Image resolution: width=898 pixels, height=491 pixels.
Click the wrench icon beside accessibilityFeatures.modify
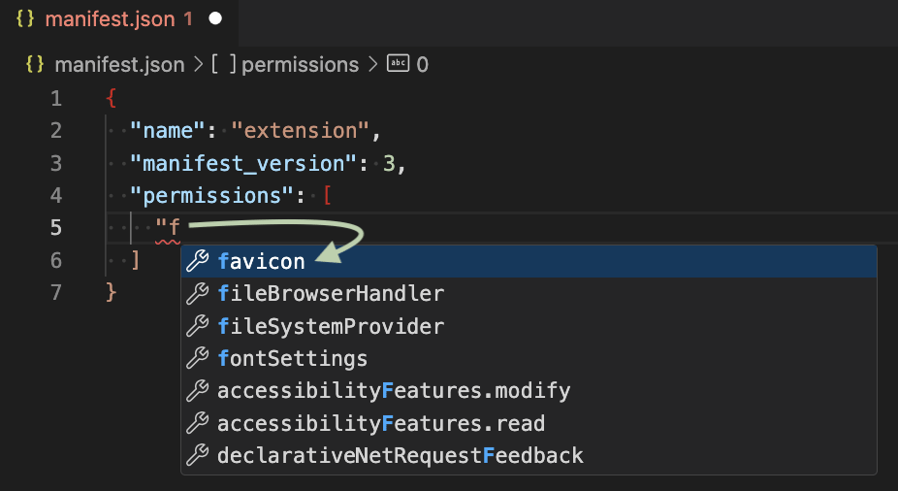pyautogui.click(x=198, y=391)
